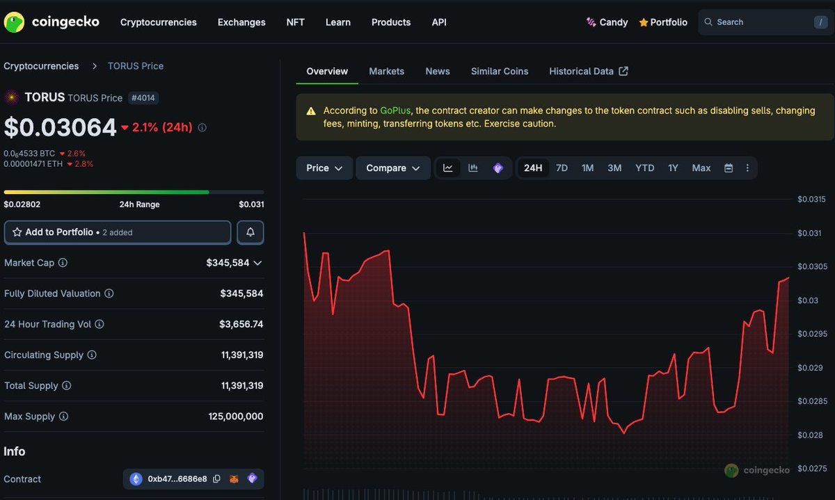Click the purple gem icon beside contract
The image size is (835, 500).
coord(253,478)
